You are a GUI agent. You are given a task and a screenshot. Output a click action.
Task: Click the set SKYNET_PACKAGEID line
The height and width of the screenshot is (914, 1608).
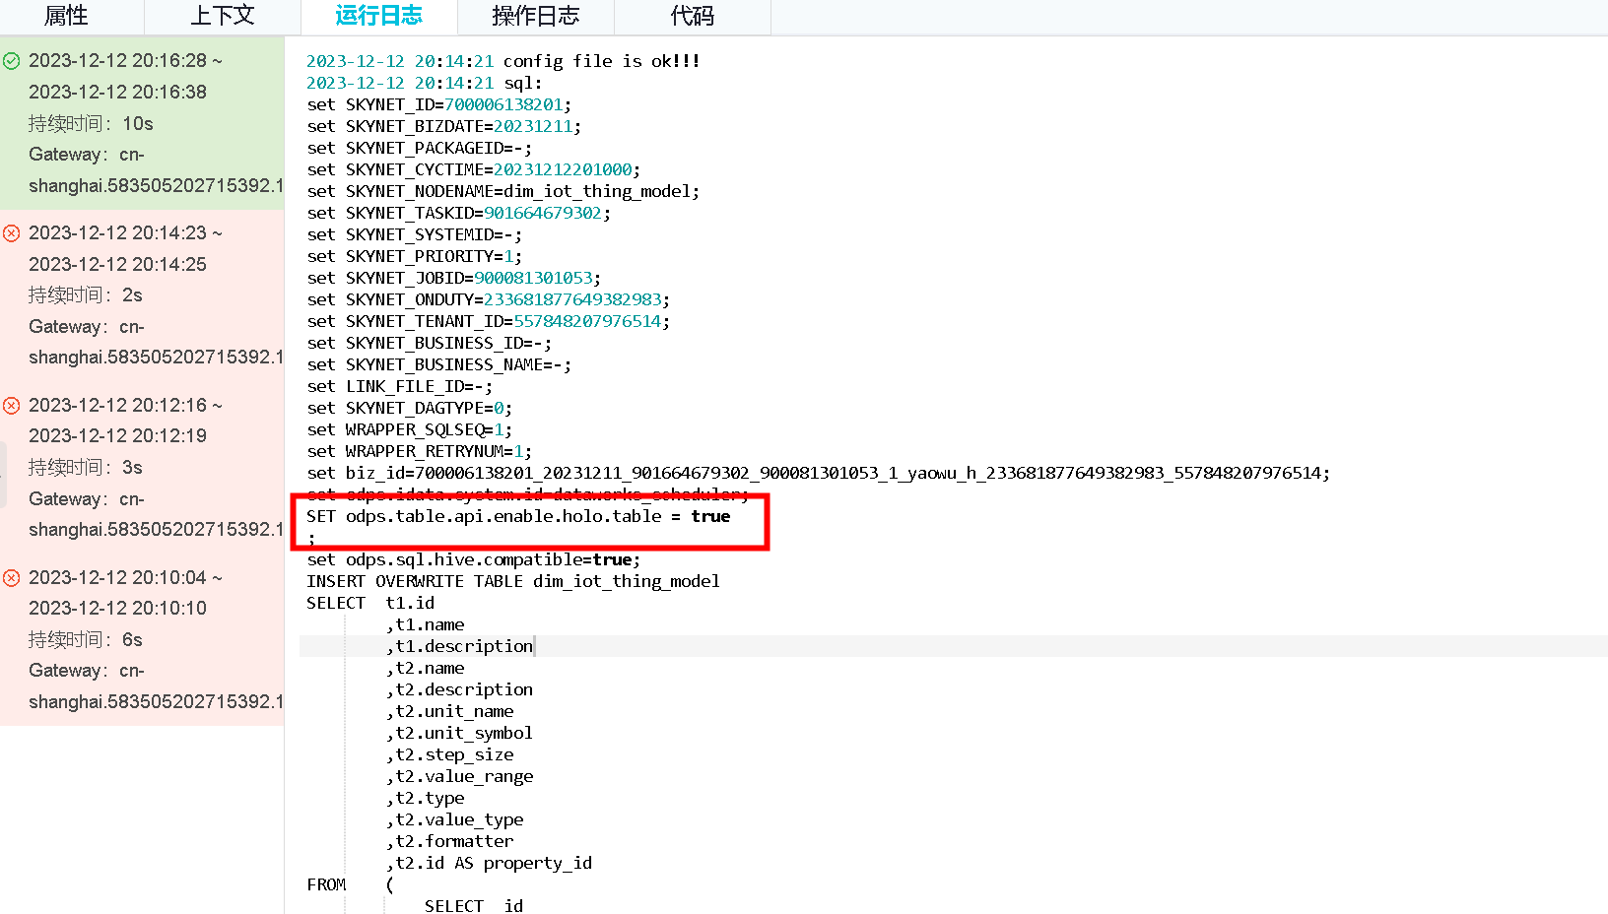[420, 148]
